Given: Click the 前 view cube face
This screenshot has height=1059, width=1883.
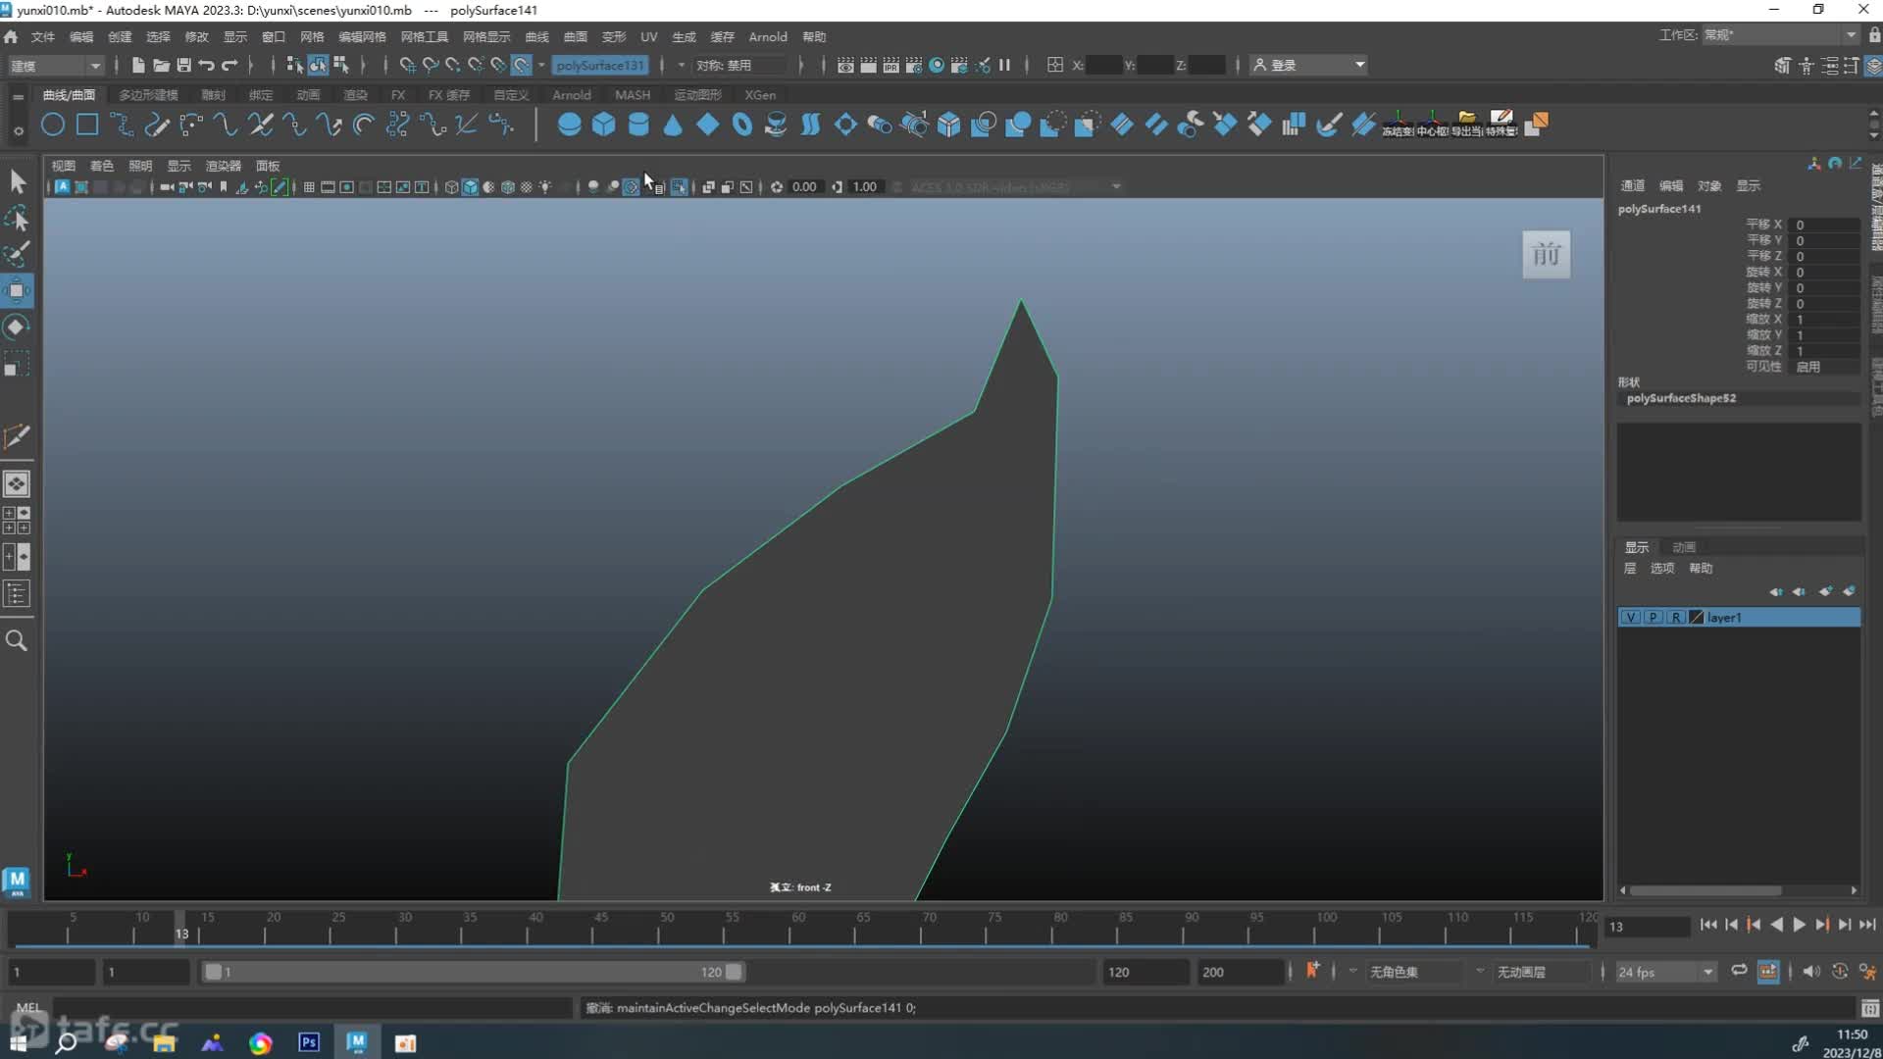Looking at the screenshot, I should [x=1547, y=255].
